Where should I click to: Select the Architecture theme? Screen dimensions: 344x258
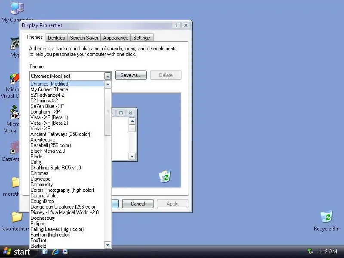[67, 140]
